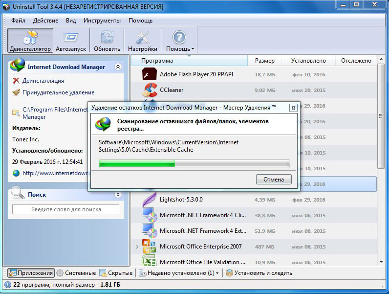This screenshot has width=389, height=294.
Task: Open the Файл menu
Action: pyautogui.click(x=18, y=21)
